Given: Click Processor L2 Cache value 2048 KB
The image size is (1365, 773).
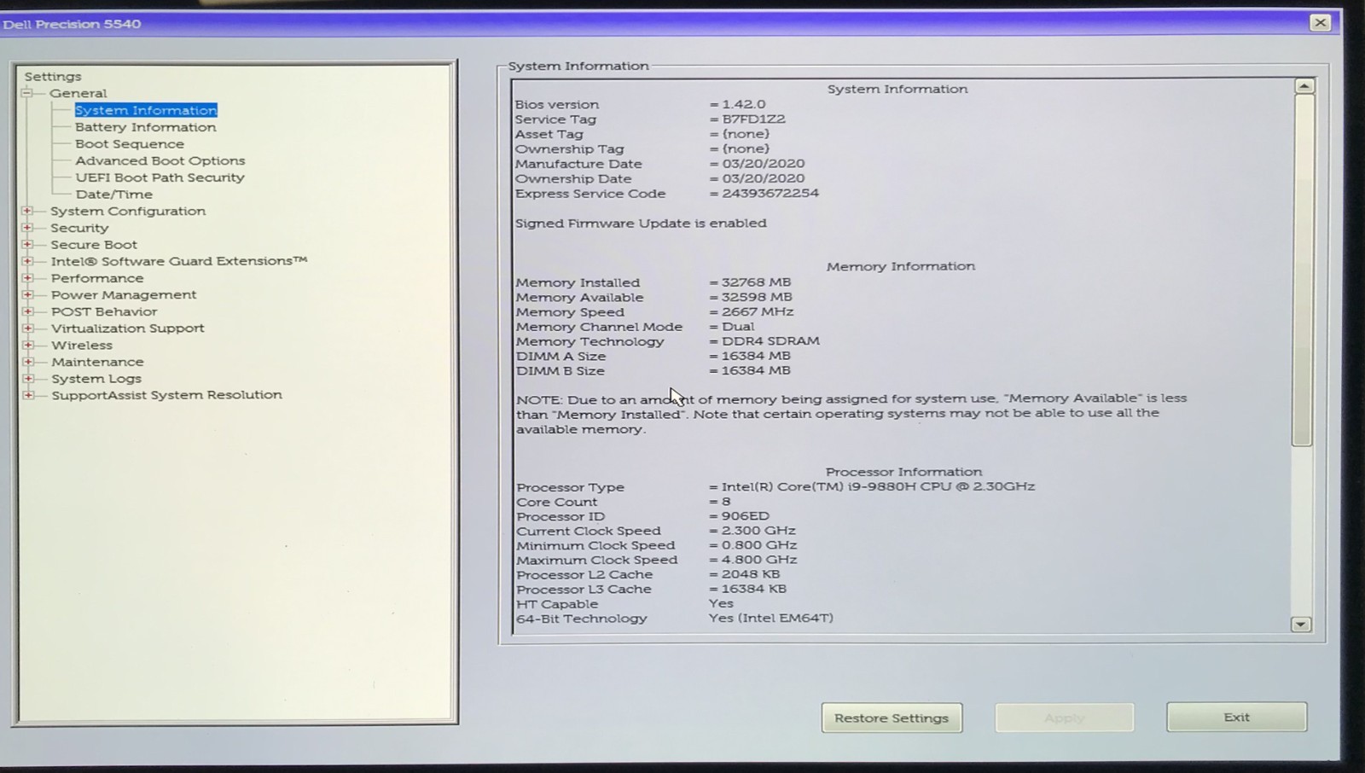Looking at the screenshot, I should pos(751,574).
